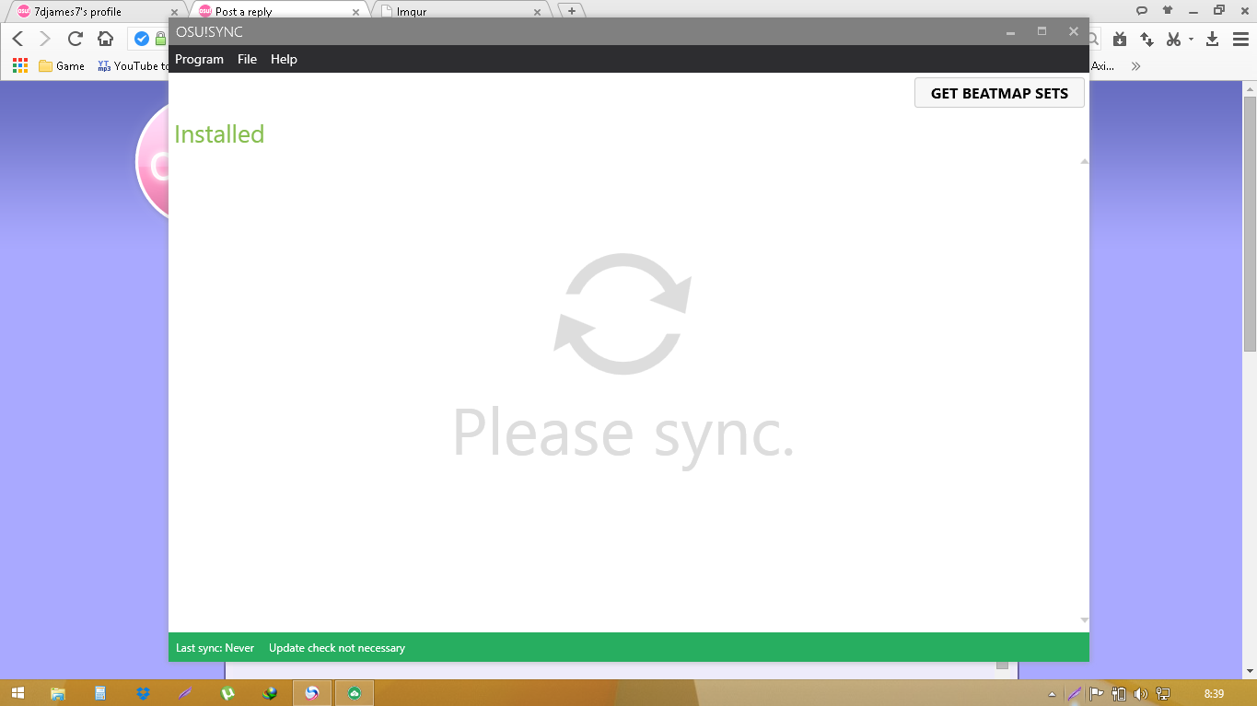Switch to the Imgur browser tab
This screenshot has width=1257, height=706.
pyautogui.click(x=460, y=12)
